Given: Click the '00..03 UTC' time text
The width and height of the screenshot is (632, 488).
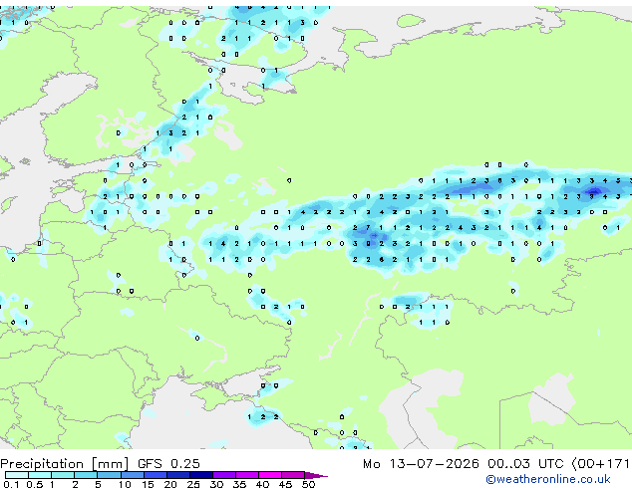Looking at the screenshot, I should click(x=525, y=464).
